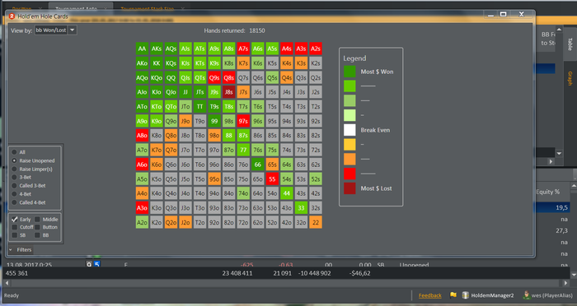
Task: Click the yellow flag icon in status bar
Action: [x=453, y=295]
